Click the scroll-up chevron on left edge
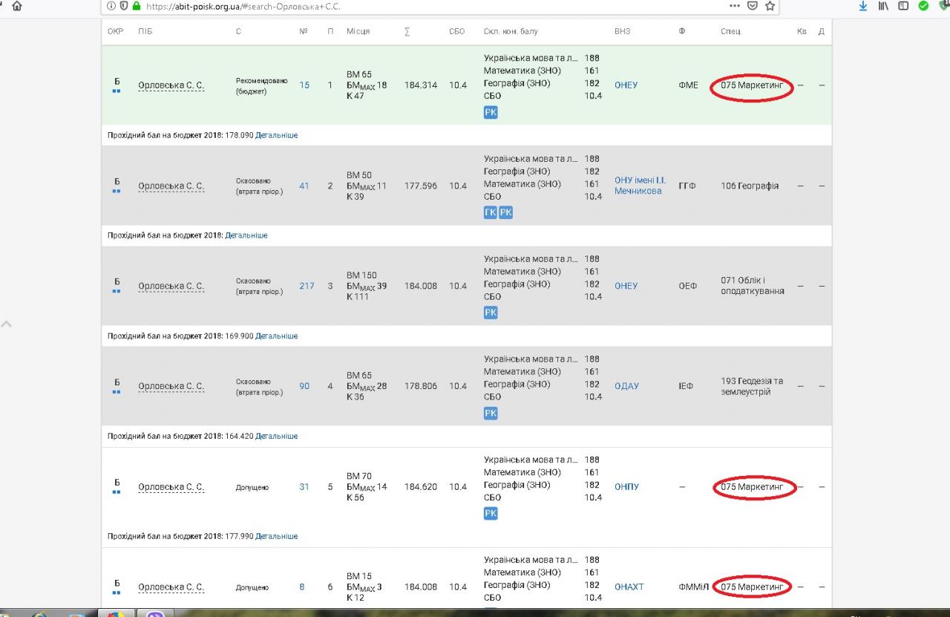The height and width of the screenshot is (617, 950). tap(7, 324)
